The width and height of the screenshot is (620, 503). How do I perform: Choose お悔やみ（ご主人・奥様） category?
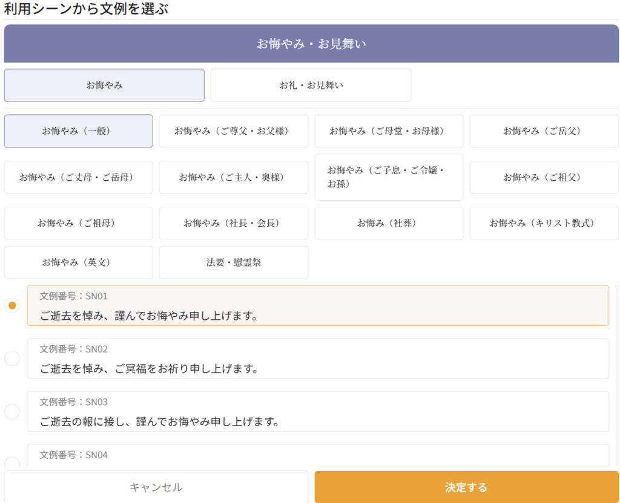(233, 178)
